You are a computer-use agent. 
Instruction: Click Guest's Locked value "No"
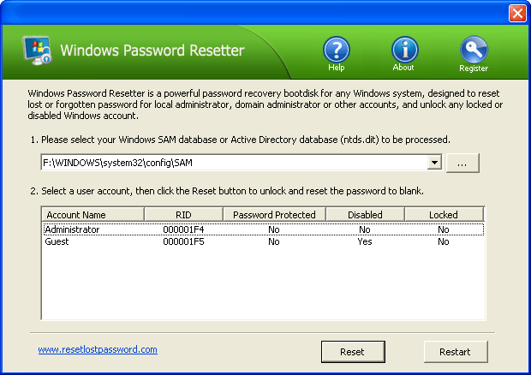coord(444,241)
